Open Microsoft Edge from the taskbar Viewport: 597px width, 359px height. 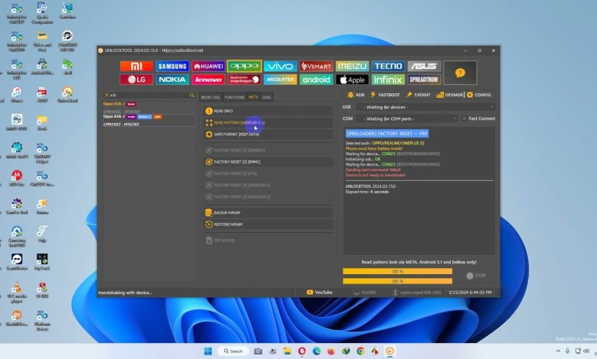pyautogui.click(x=316, y=351)
